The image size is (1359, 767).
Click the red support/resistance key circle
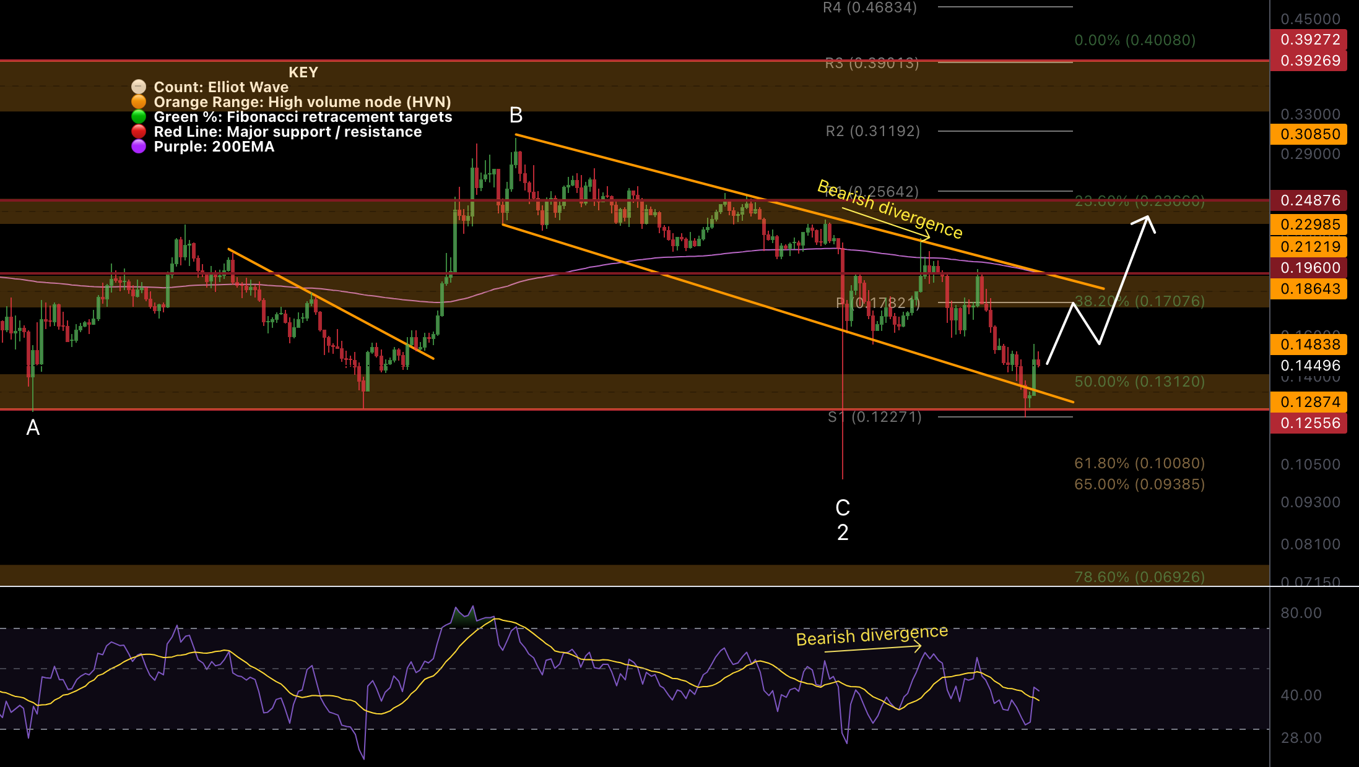[x=139, y=131]
